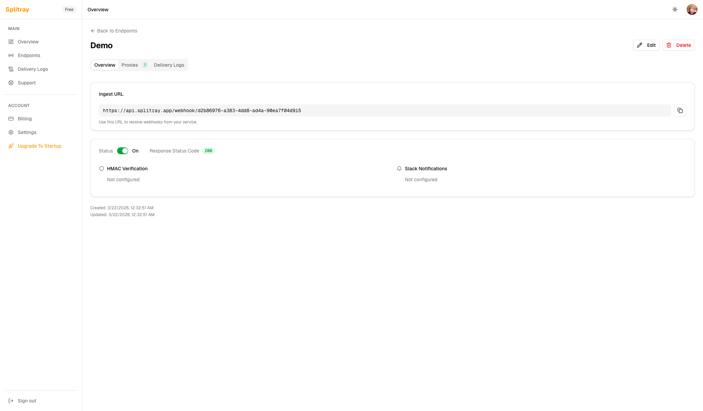Open the Delivery Logs tab
Image resolution: width=703 pixels, height=411 pixels.
tap(169, 65)
